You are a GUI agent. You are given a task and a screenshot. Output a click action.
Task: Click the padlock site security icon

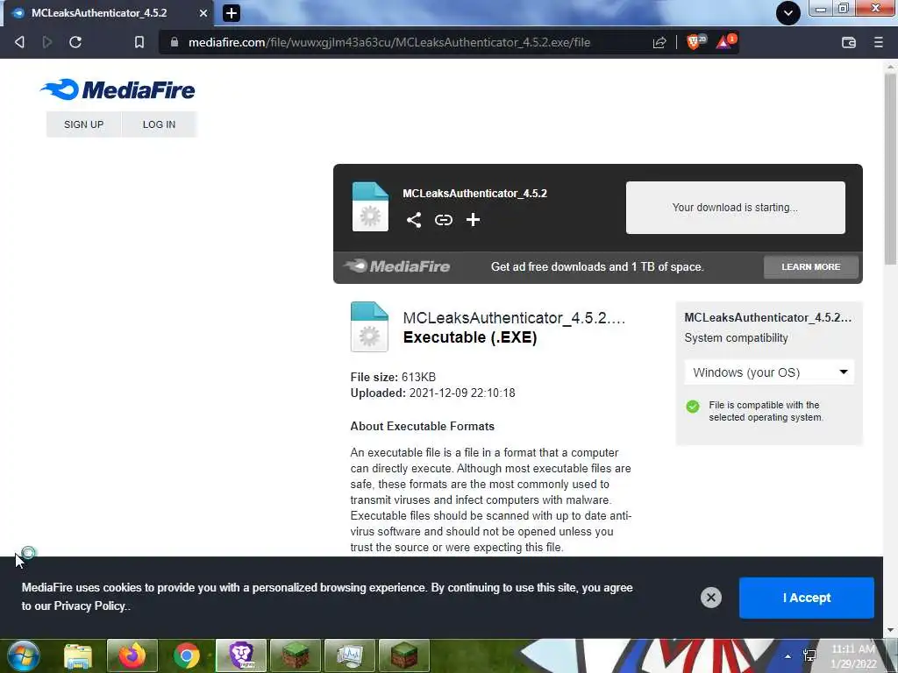tap(175, 42)
